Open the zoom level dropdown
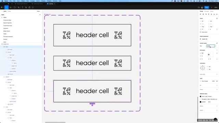 [x=216, y=8]
